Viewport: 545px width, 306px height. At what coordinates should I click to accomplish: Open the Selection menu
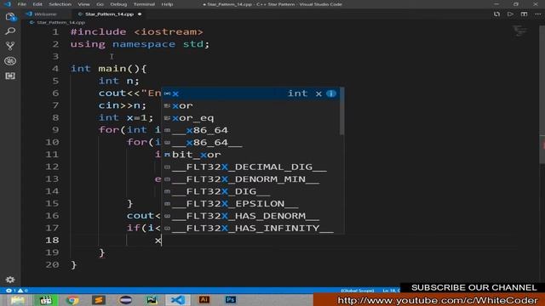pyautogui.click(x=60, y=4)
